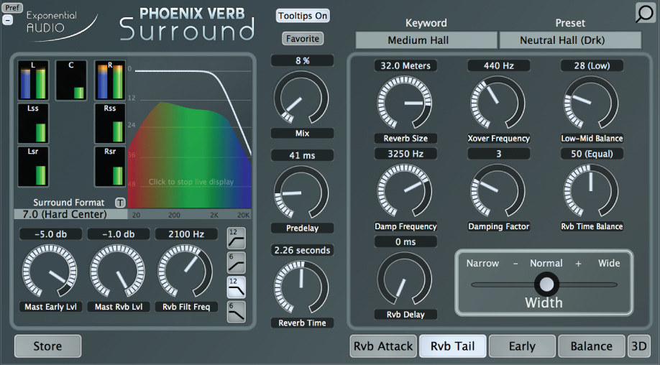Screen dimensions: 660x365
Task: Click the Rss channel level meter
Action: (110, 124)
